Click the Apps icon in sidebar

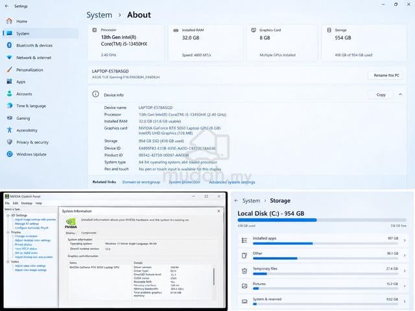click(x=9, y=82)
